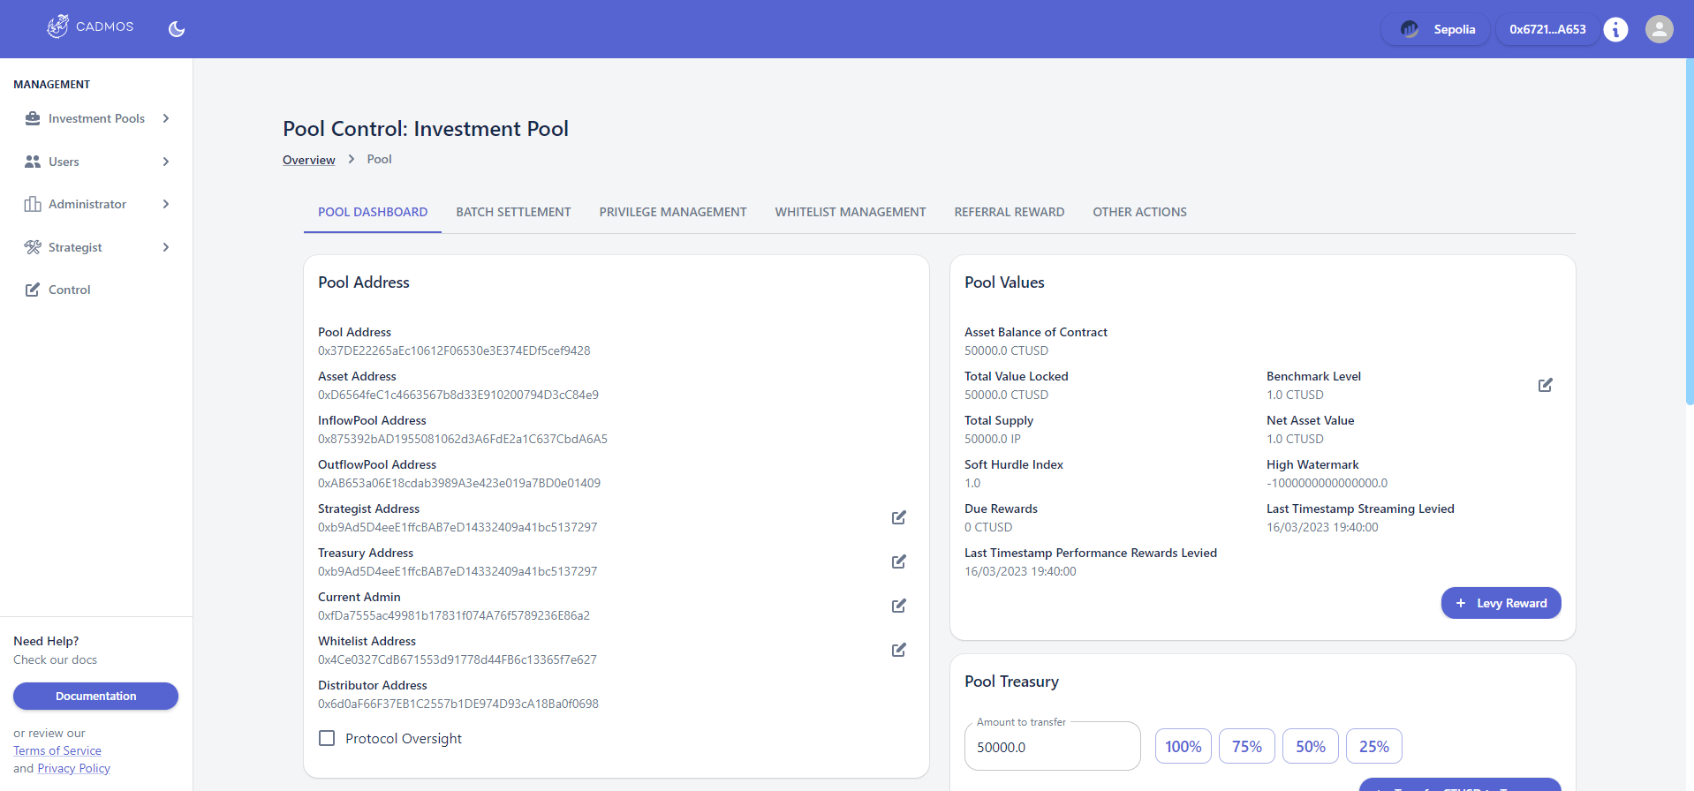The image size is (1694, 791).
Task: Click the Sepolia network icon
Action: pos(1410,29)
